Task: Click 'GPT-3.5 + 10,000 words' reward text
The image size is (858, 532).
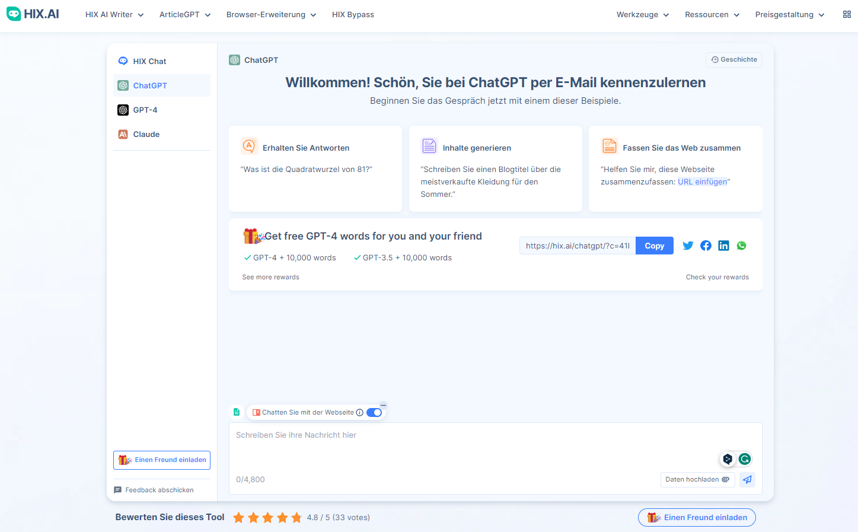Action: pos(407,257)
